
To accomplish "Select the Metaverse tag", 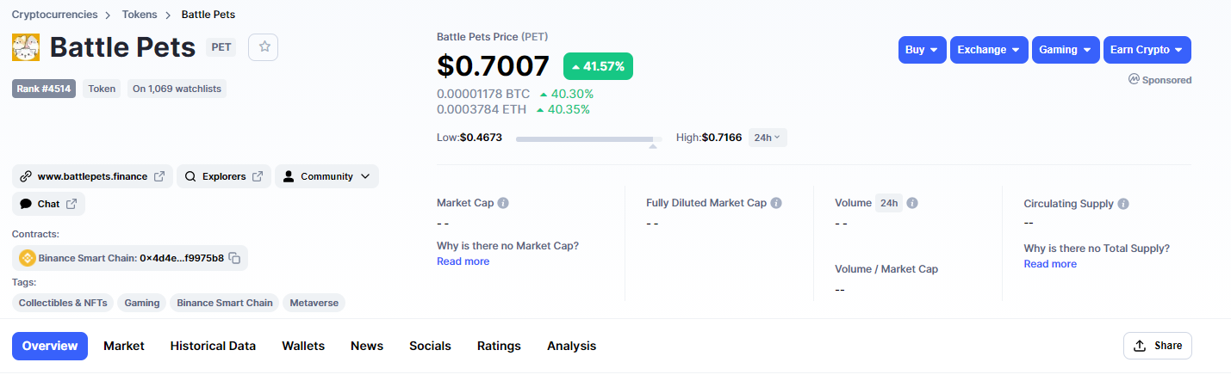I will point(314,303).
